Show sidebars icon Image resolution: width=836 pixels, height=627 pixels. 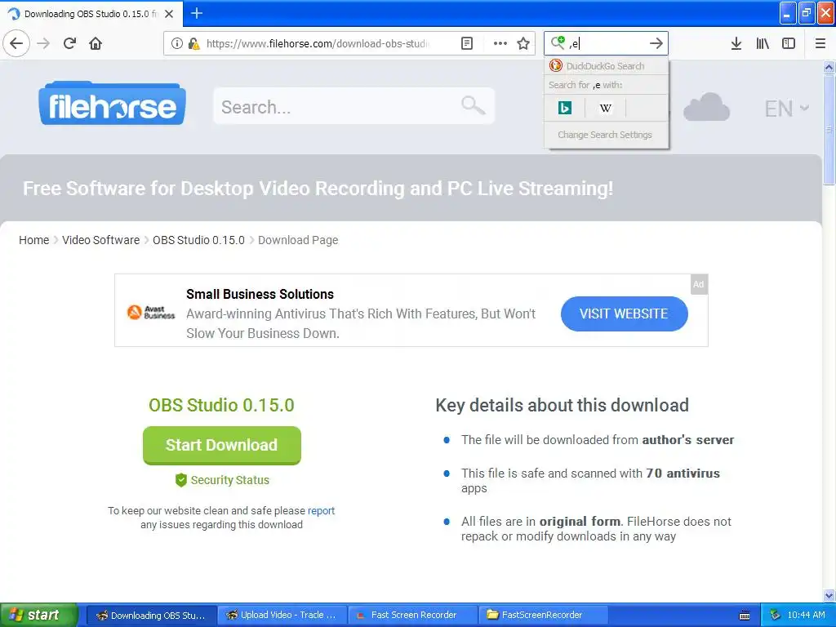click(x=789, y=43)
